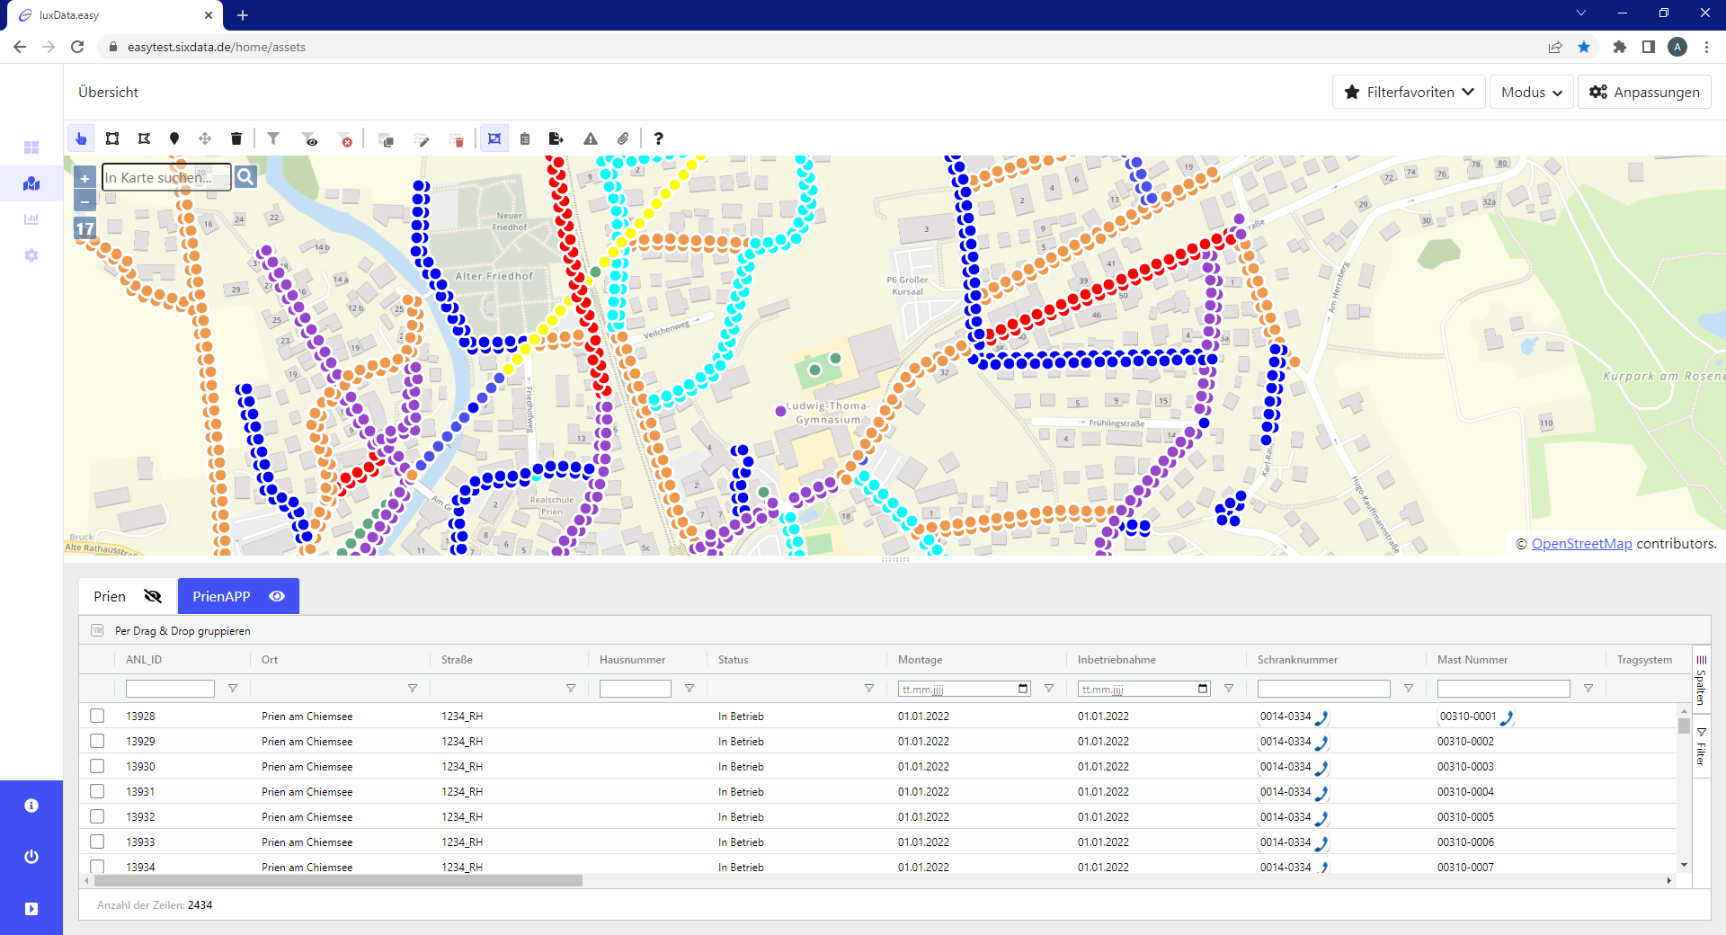Click the warning triangle icon
The height and width of the screenshot is (935, 1726).
pos(591,138)
